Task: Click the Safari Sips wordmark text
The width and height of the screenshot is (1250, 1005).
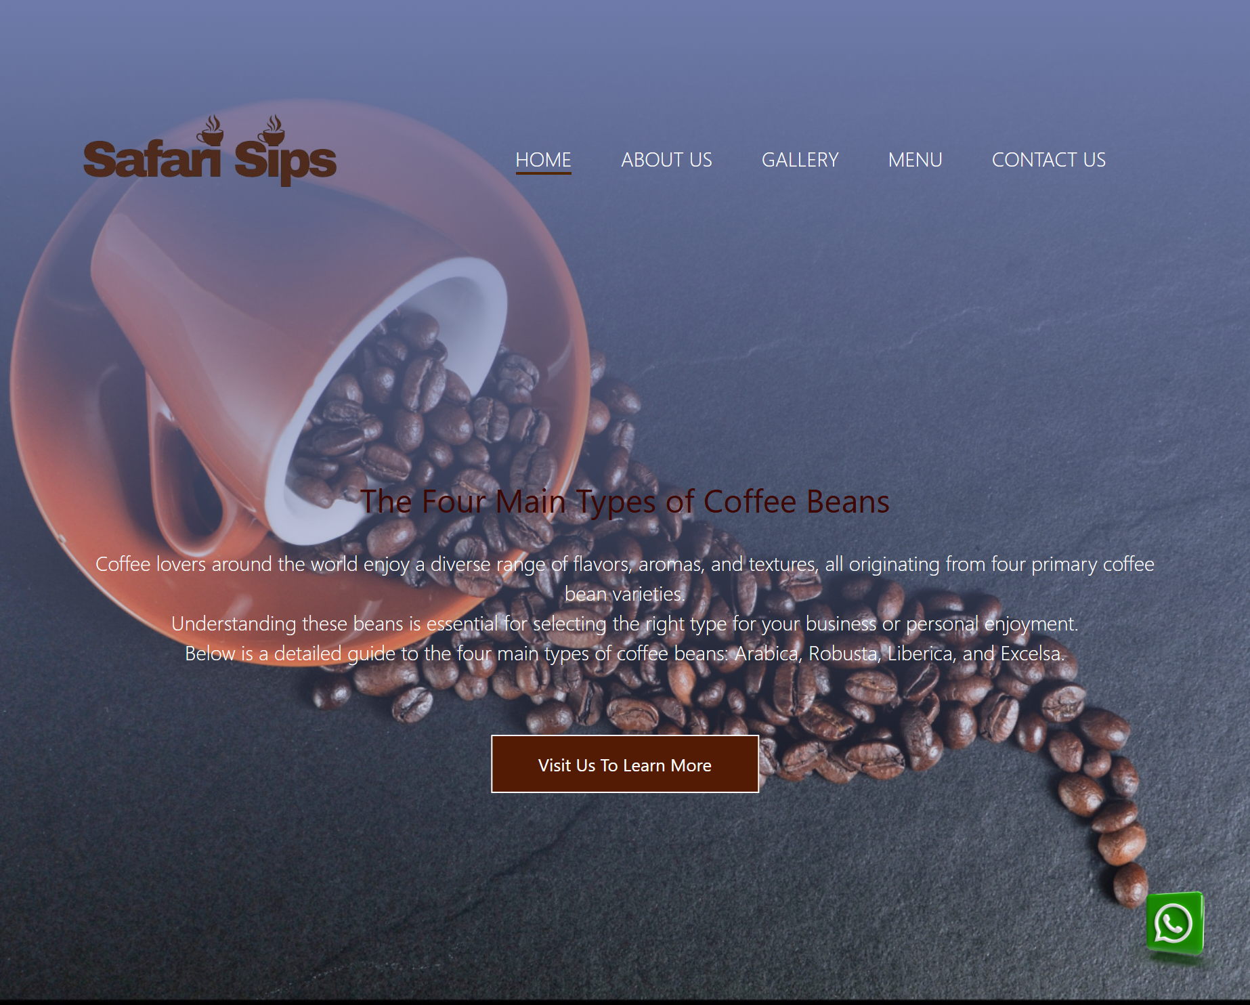Action: click(210, 161)
